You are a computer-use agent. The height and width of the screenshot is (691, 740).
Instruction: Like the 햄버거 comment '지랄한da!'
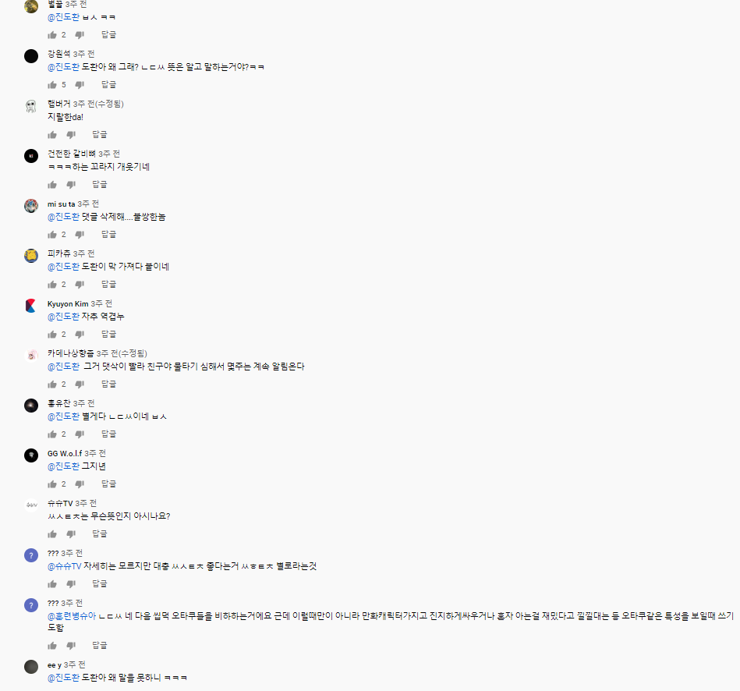pos(52,135)
